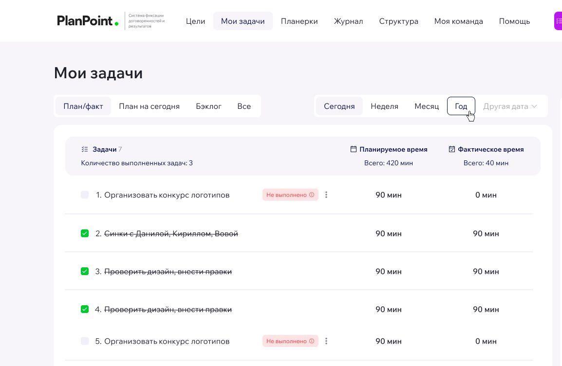Click info icon on task 5 status badge
The image size is (562, 366).
click(312, 341)
